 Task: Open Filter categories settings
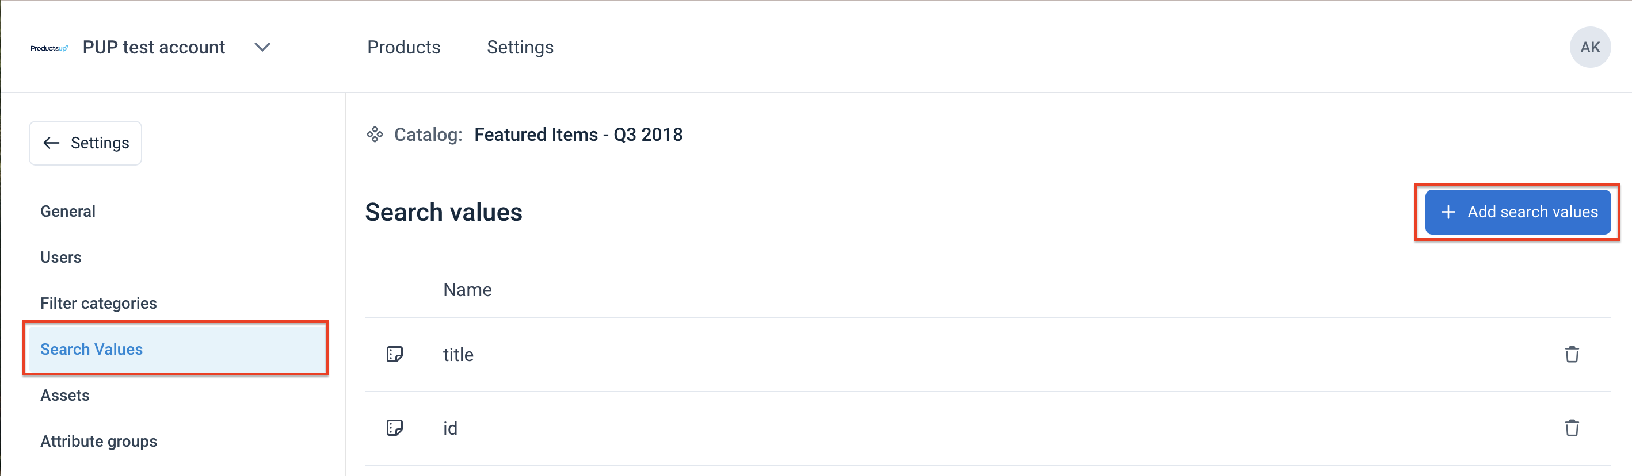click(x=98, y=302)
